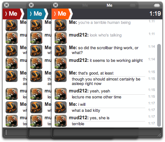Click avatar next to "i will" message
This screenshot has width=165, height=142.
[61, 107]
